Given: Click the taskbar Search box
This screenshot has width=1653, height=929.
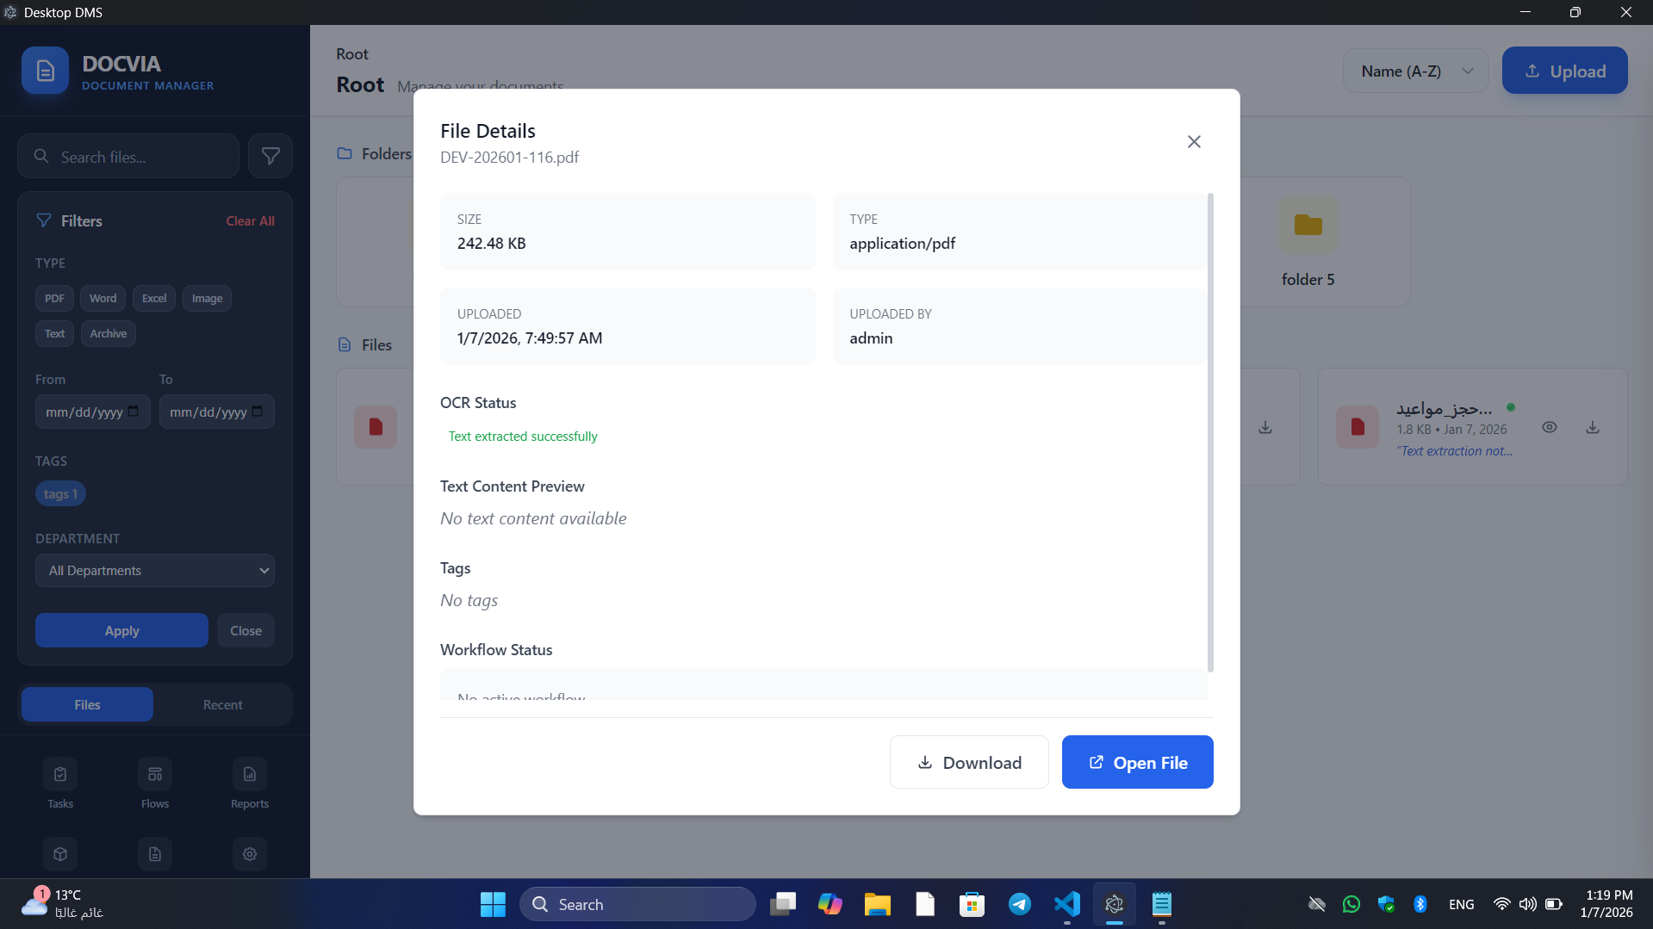Looking at the screenshot, I should (637, 904).
